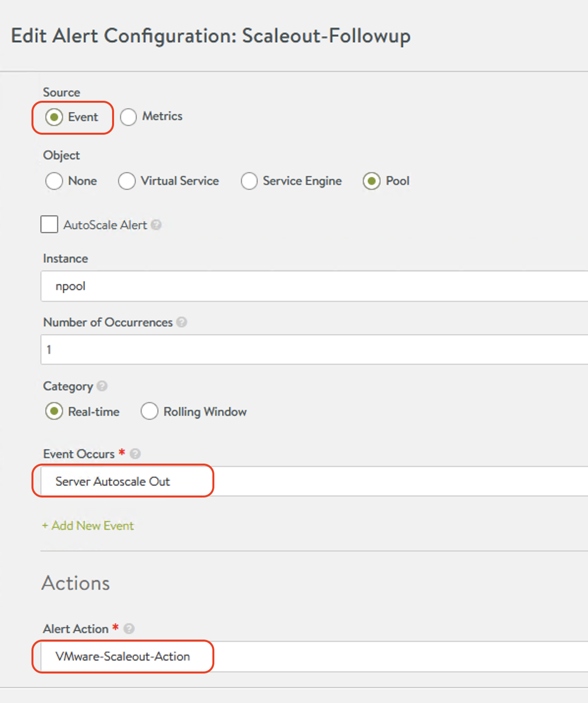Enable the AutoScale Alert checkbox
588x703 pixels.
tap(49, 225)
